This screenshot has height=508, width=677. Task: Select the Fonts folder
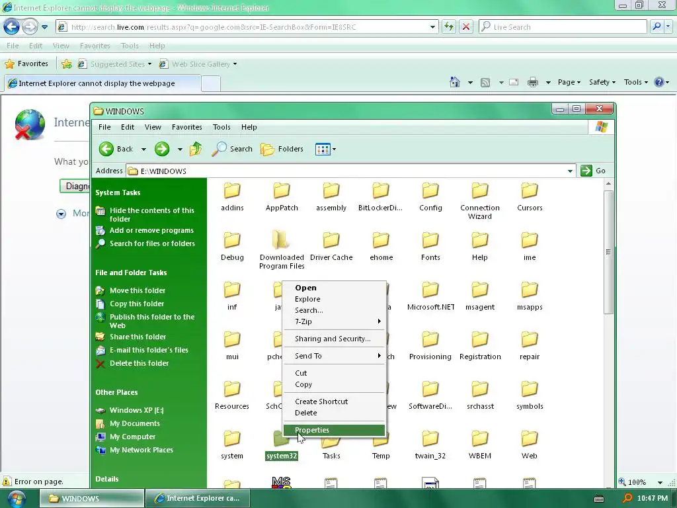point(430,247)
